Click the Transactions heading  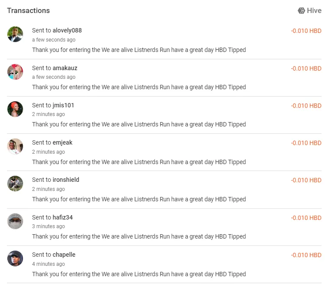28,10
